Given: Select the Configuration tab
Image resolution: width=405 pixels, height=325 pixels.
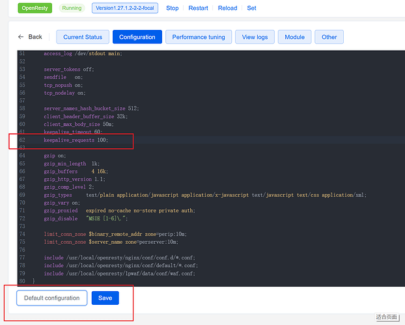Looking at the screenshot, I should tap(137, 37).
